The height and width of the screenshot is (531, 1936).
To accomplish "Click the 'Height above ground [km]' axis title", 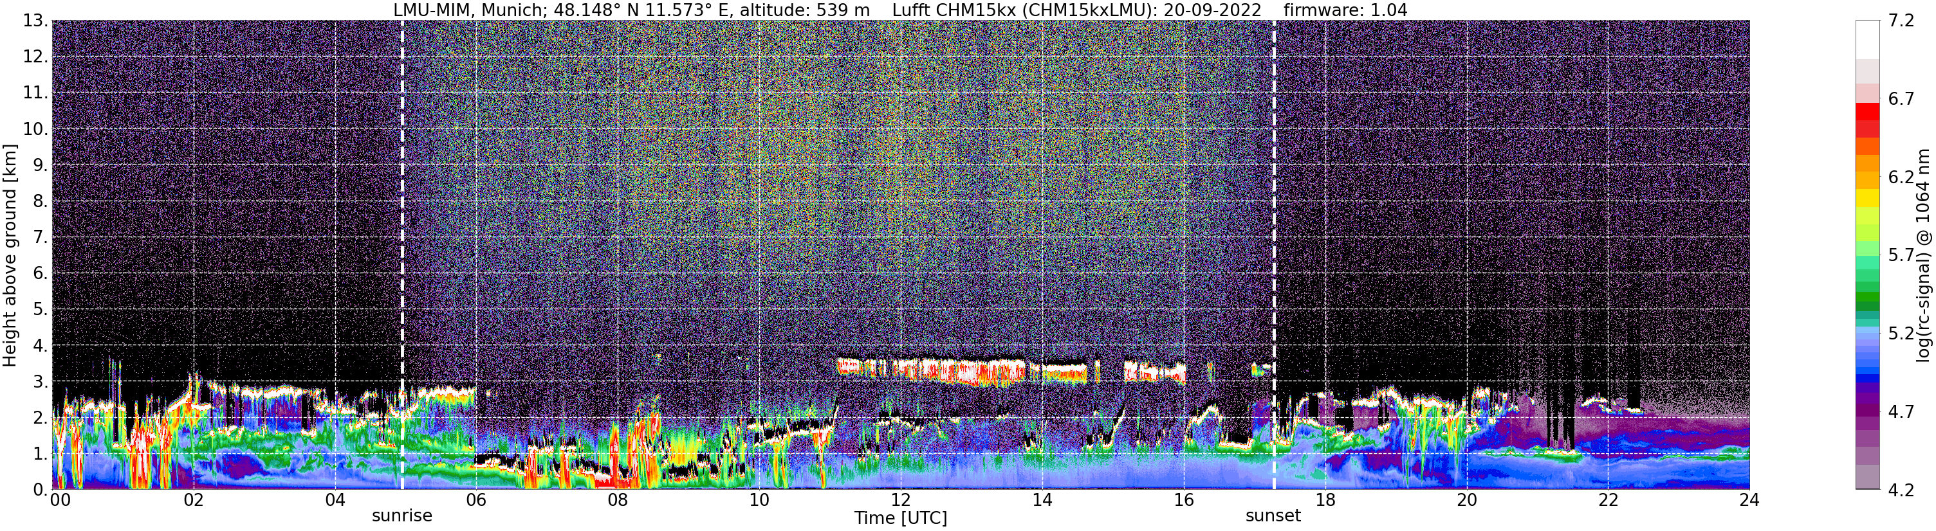I will pos(10,255).
